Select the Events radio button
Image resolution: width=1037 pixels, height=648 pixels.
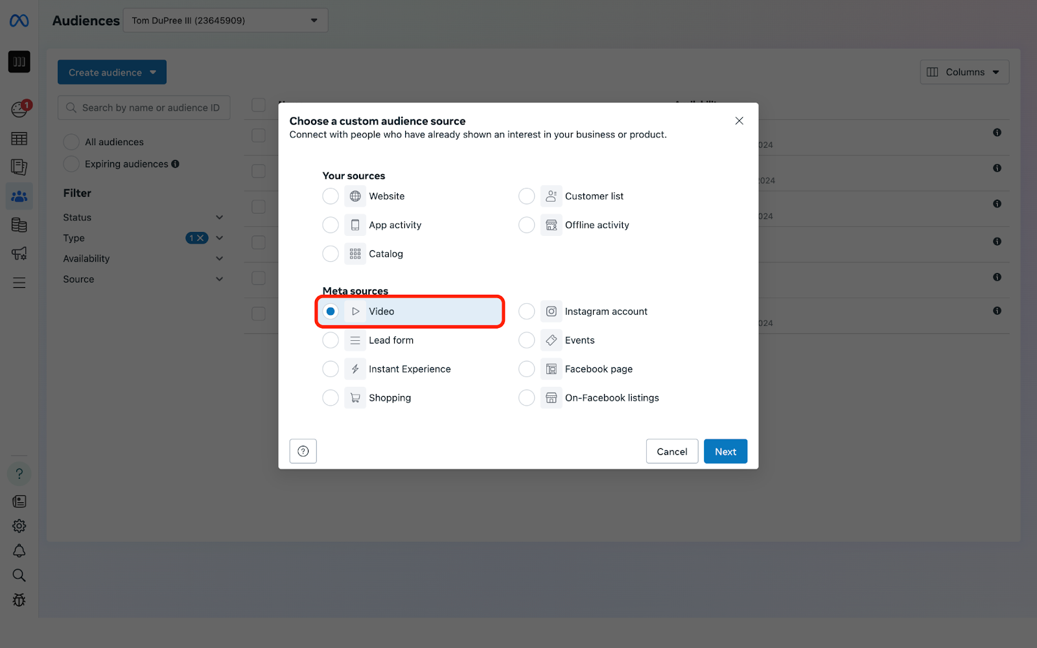(526, 340)
